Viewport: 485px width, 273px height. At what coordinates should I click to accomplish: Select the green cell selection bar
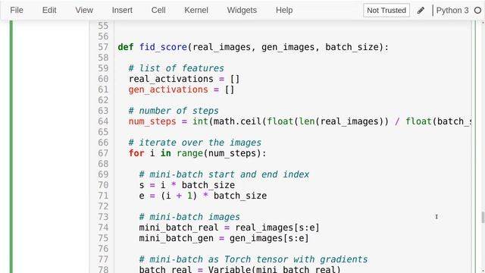click(x=11, y=146)
